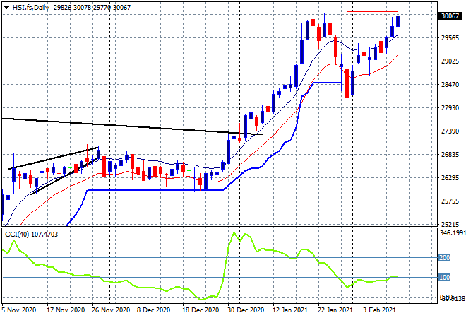Click the 26 Nov 2020 date label
Image resolution: width=466 pixels, height=318 pixels.
coord(111,310)
